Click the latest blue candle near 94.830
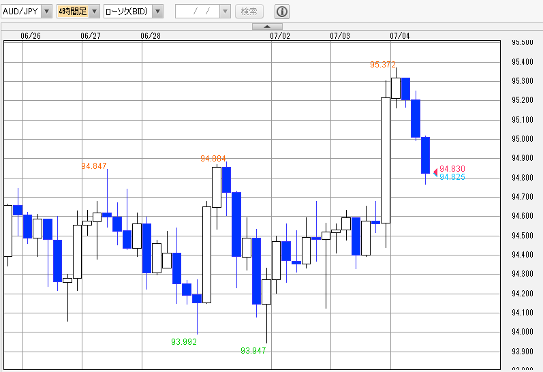543x372 pixels. pos(425,155)
